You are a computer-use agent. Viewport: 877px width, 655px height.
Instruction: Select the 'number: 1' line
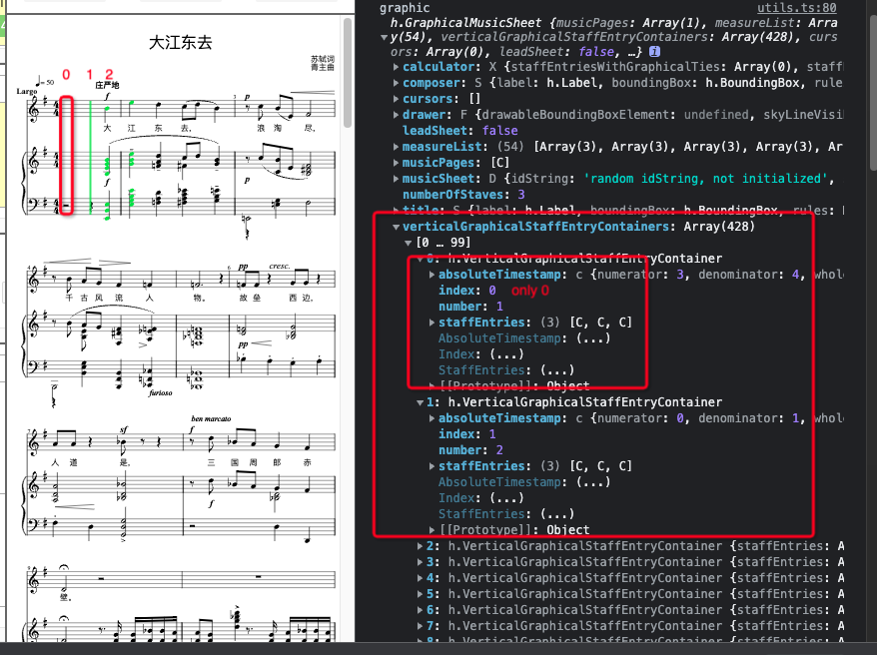click(x=470, y=307)
